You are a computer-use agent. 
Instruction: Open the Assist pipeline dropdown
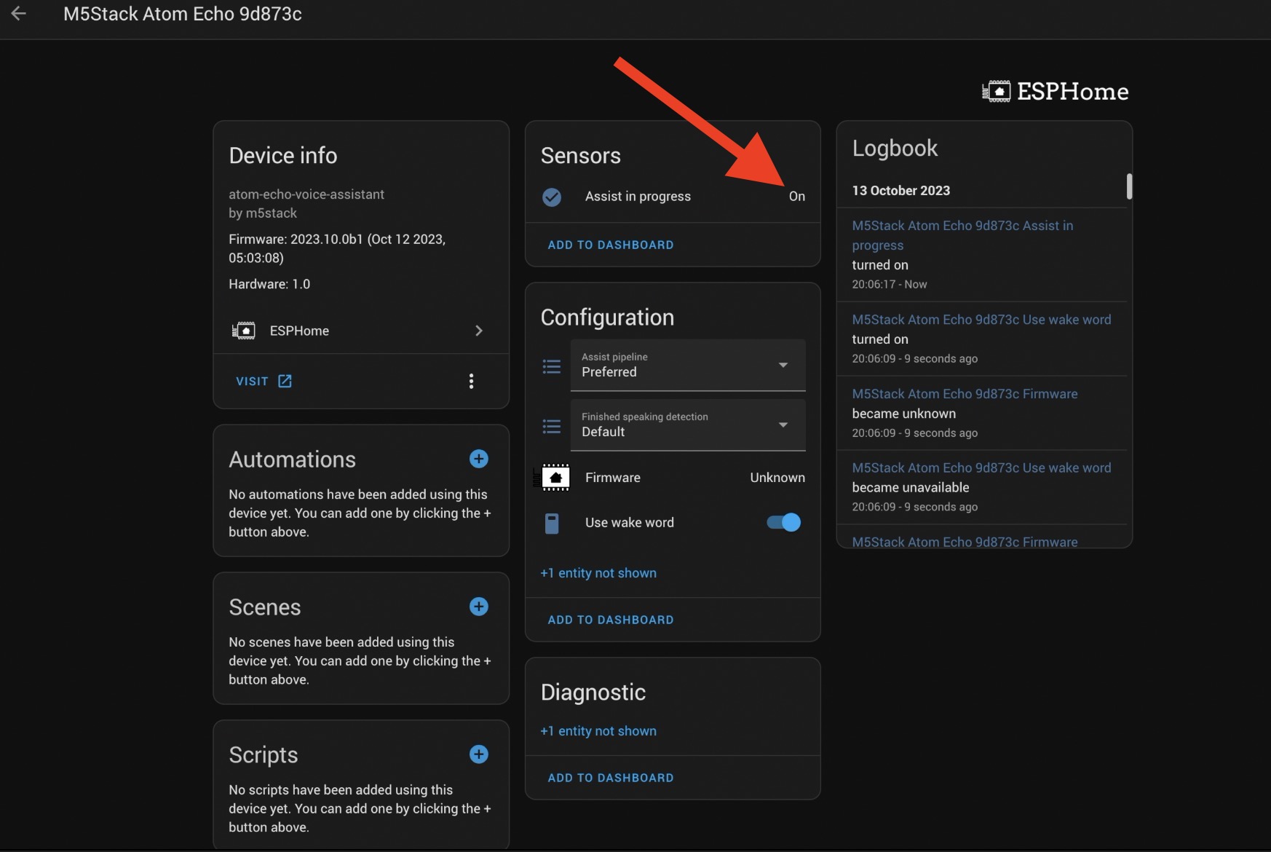click(x=688, y=365)
